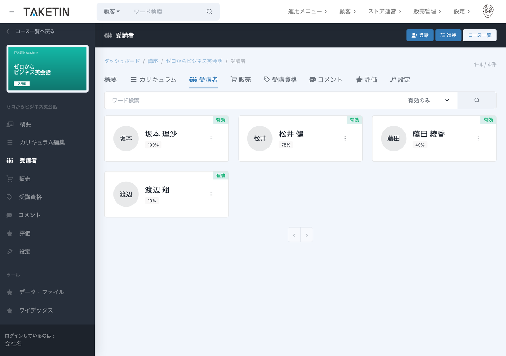The image size is (506, 356).
Task: Open 販売 in the sidebar
Action: [x=18, y=179]
